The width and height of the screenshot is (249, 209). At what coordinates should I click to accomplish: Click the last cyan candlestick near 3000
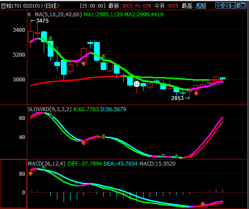pos(223,78)
